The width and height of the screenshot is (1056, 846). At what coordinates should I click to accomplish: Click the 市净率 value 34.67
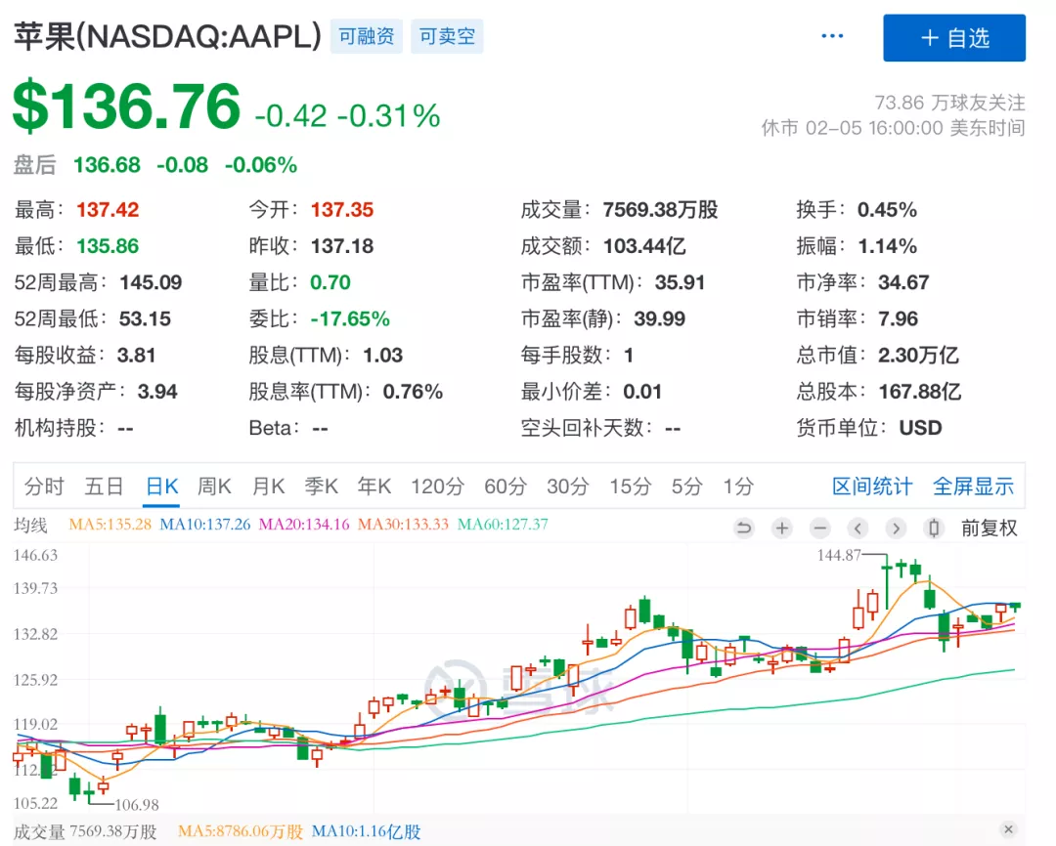(x=903, y=282)
